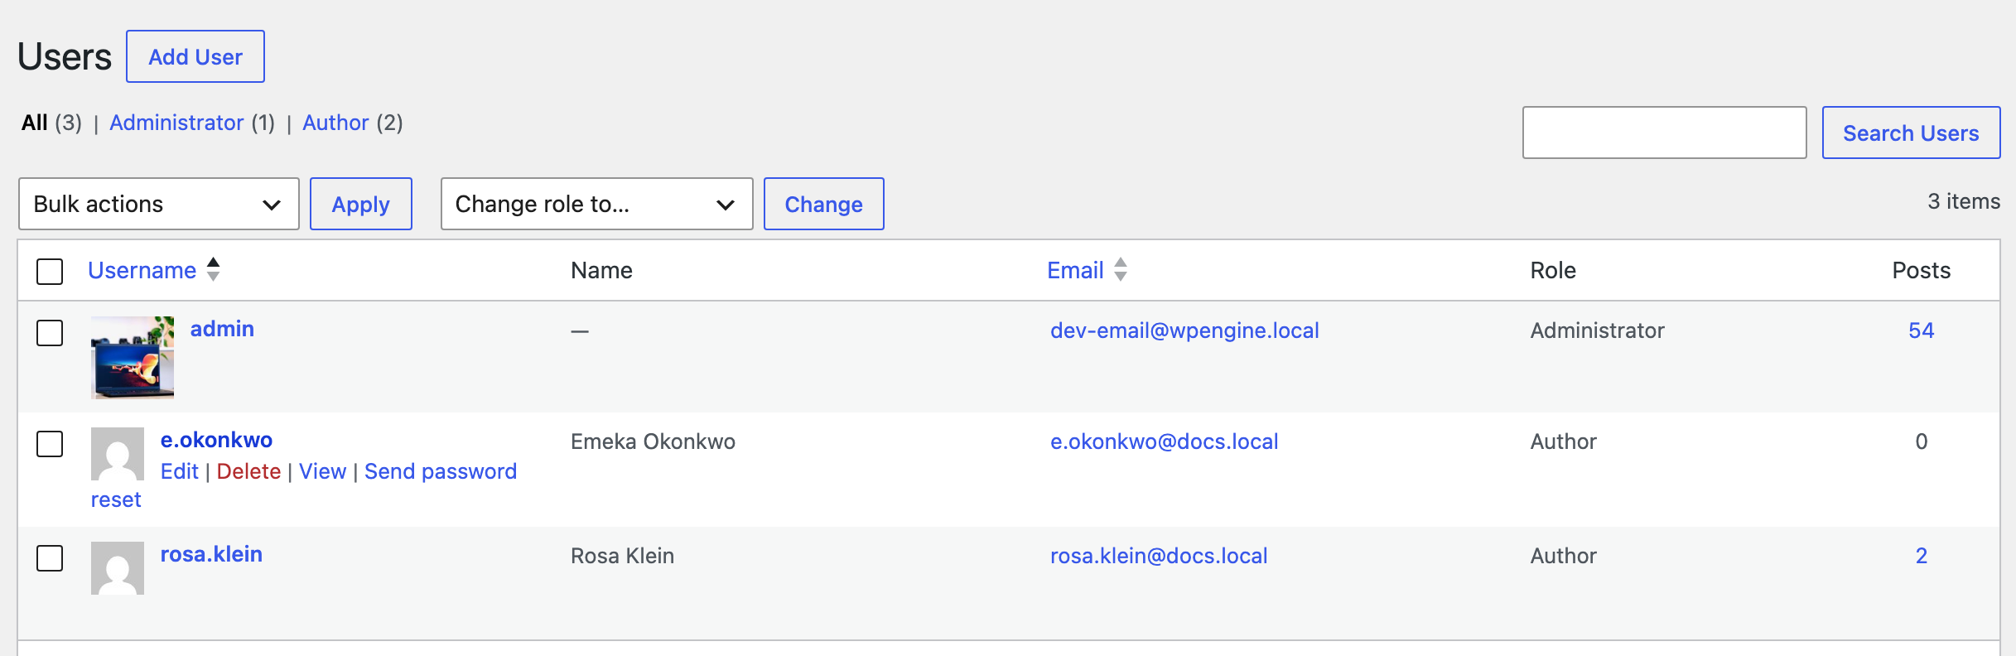2016x656 pixels.
Task: Click e.okonkwo's post count of 0
Action: point(1922,441)
